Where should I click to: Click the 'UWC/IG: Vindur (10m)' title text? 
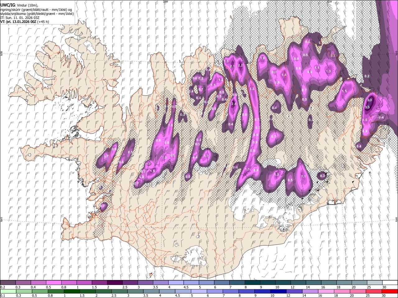[x=19, y=5]
